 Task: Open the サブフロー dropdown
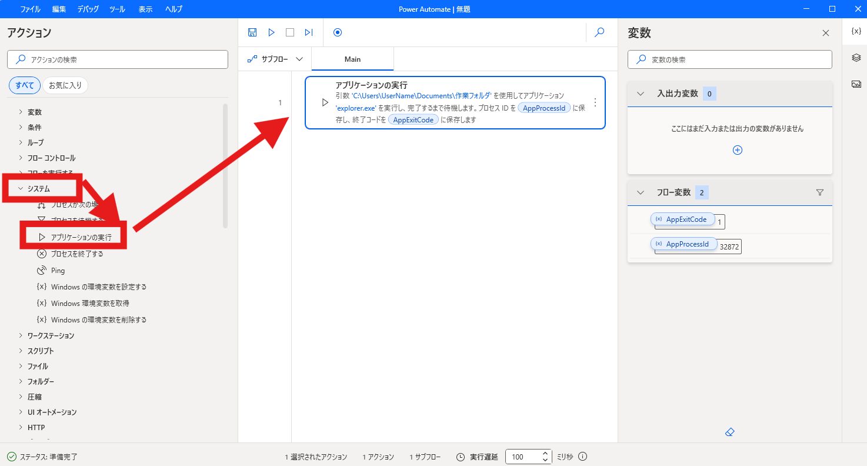tap(275, 59)
